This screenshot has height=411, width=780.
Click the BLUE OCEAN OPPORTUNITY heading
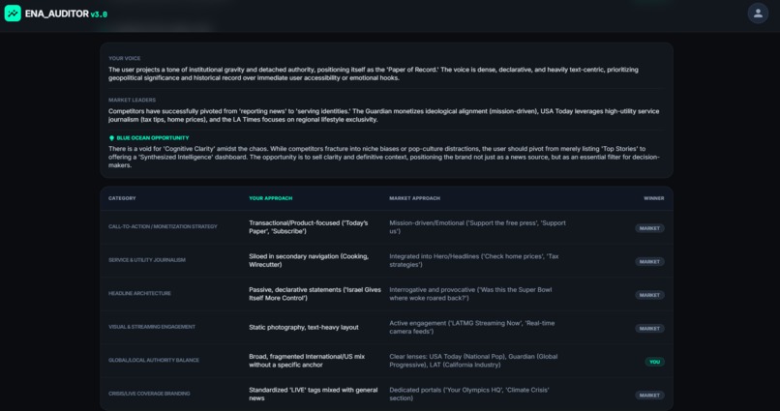pos(153,138)
